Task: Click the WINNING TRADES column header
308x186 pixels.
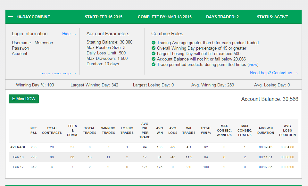Action: pyautogui.click(x=108, y=131)
